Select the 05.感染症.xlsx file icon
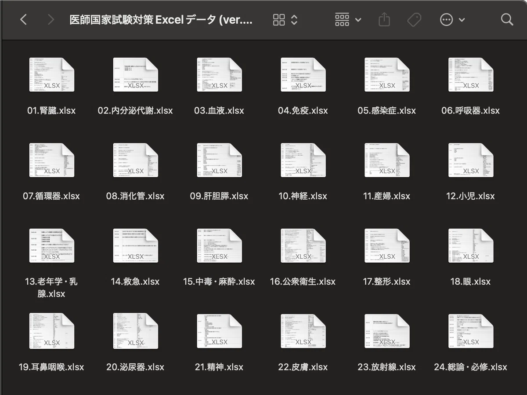The image size is (527, 395). coord(387,75)
